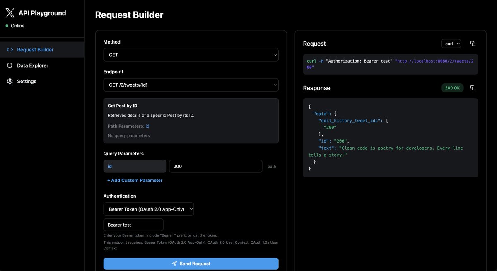Click the 'This endpoint requires' note
The width and height of the screenshot is (497, 271).
pyautogui.click(x=191, y=245)
